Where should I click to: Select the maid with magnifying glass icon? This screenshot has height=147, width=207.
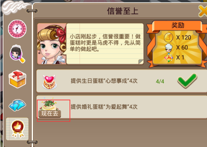[x=17, y=54]
